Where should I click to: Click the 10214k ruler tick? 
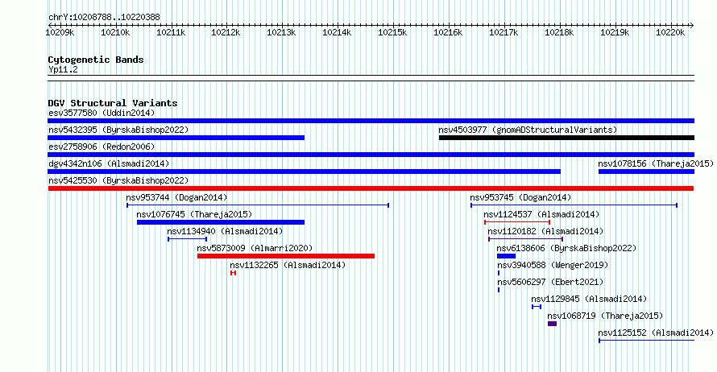coord(337,32)
